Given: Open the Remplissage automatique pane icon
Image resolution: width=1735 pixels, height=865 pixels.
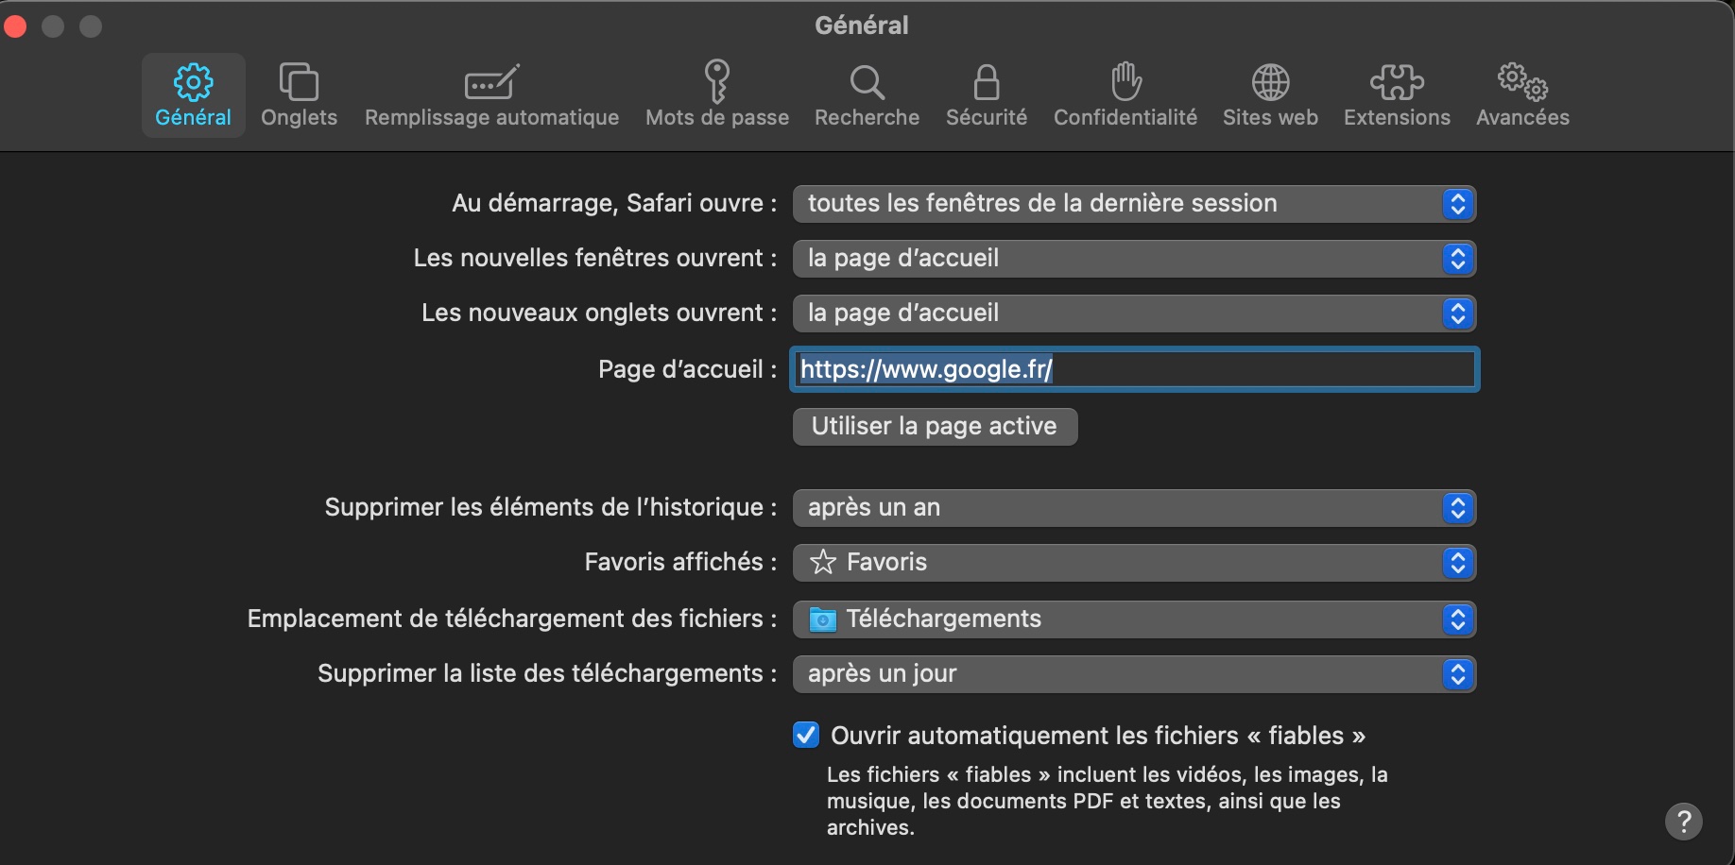Looking at the screenshot, I should tap(491, 83).
